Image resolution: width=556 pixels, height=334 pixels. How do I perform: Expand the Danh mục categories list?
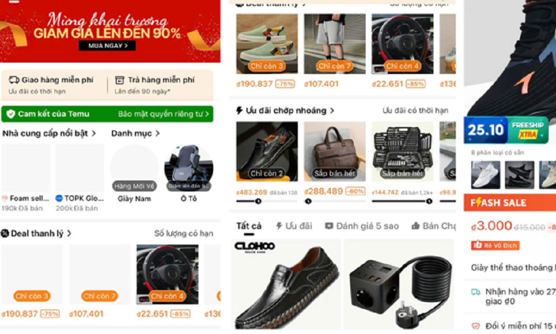pyautogui.click(x=135, y=134)
